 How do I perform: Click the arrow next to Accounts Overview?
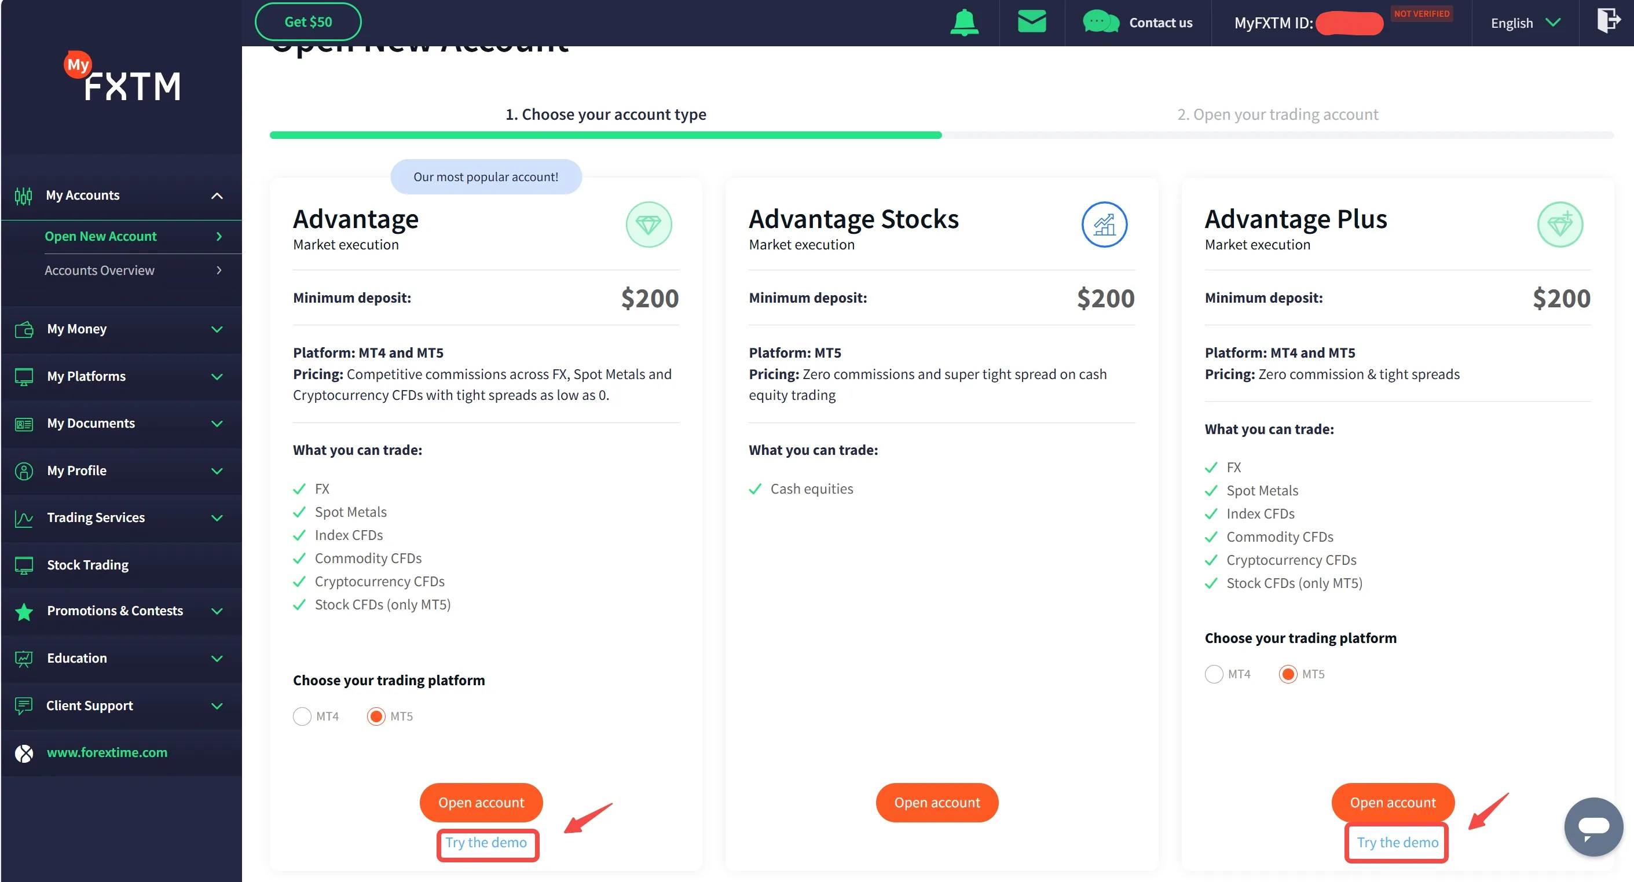[219, 271]
